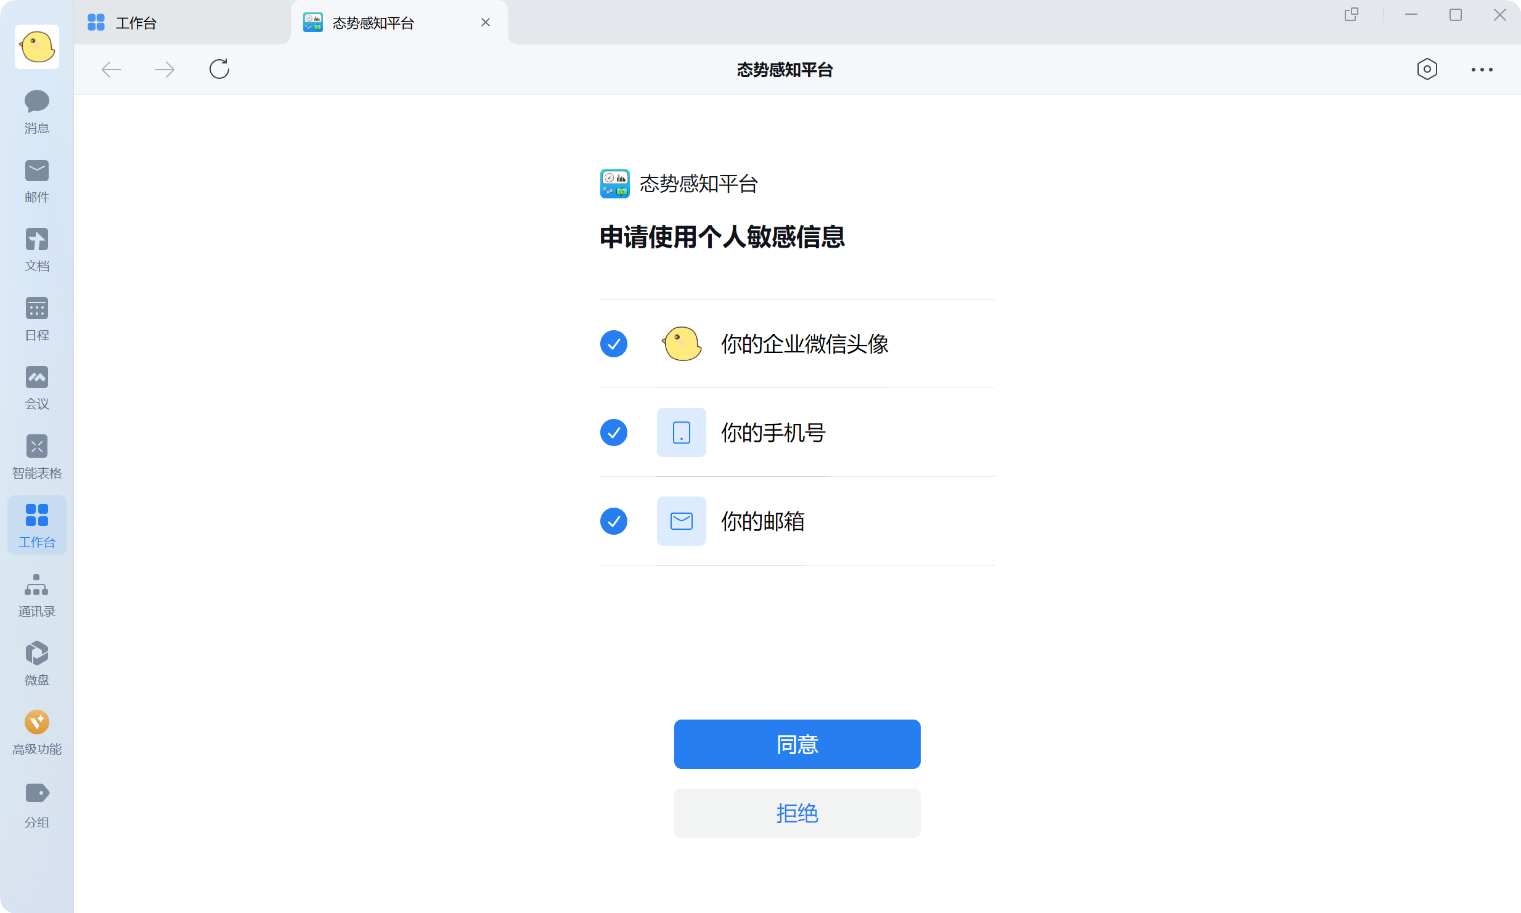1521x913 pixels.
Task: Open the more options menu
Action: [x=1482, y=69]
